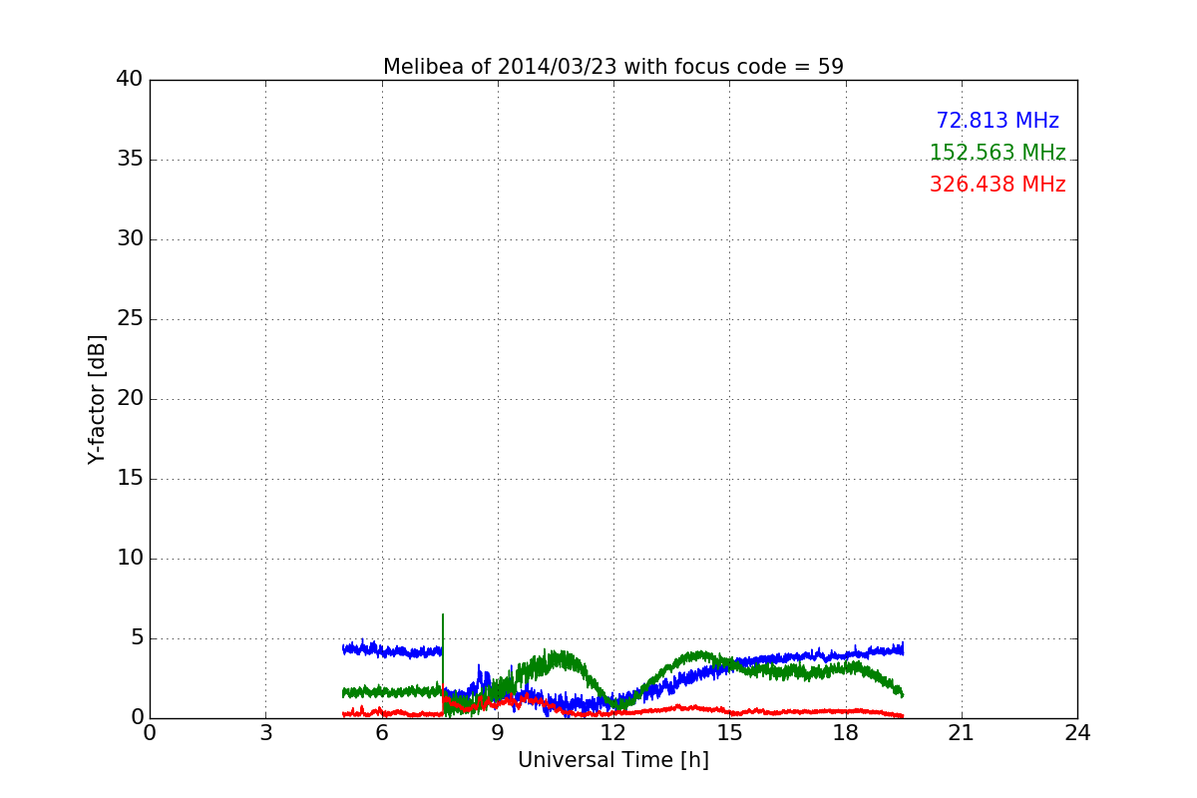
Task: Click the x-axis tick label 9
Action: click(498, 733)
